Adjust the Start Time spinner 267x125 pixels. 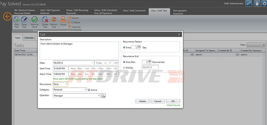click(x=68, y=68)
